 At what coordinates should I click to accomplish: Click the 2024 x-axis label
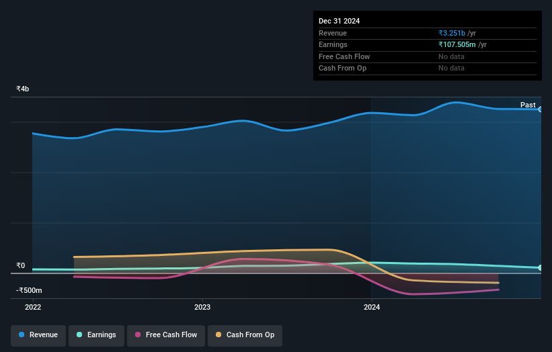pyautogui.click(x=371, y=308)
